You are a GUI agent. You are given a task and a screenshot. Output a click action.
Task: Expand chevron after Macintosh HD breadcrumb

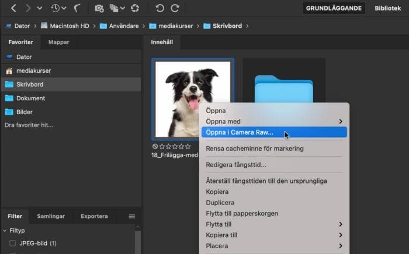(95, 26)
